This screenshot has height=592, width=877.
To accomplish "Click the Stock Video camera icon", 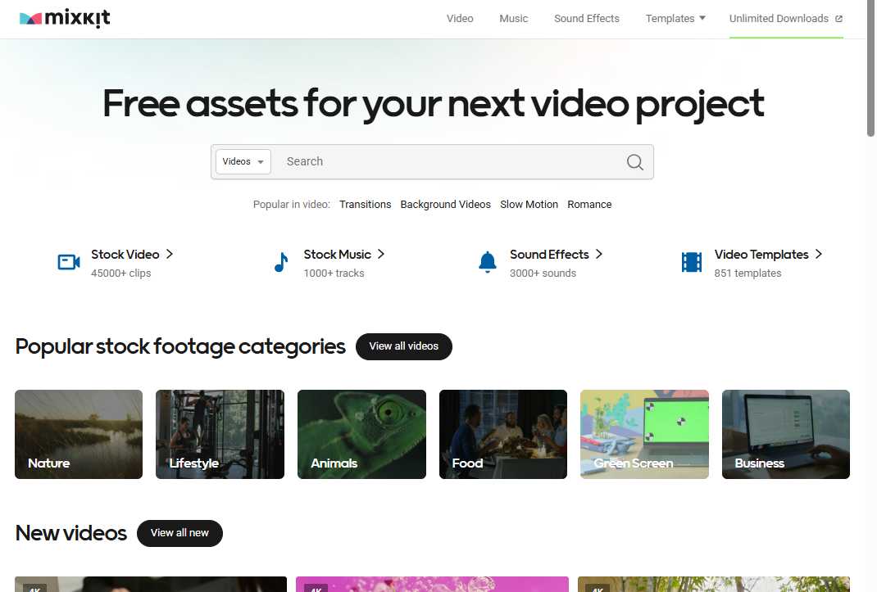I will (69, 261).
